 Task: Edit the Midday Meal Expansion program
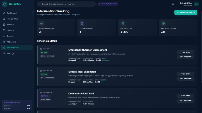(186, 79)
